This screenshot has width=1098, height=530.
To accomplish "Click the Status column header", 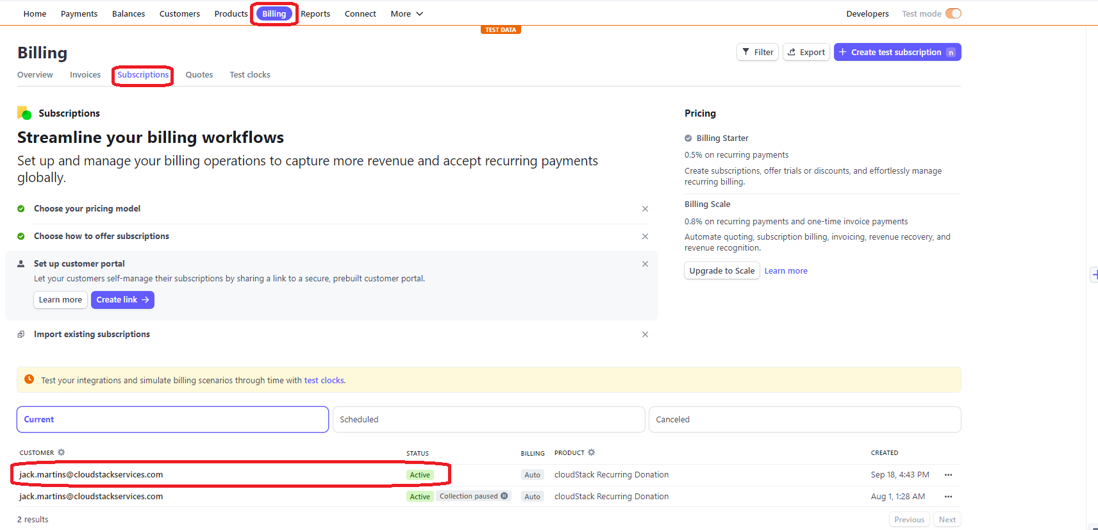I will [417, 453].
